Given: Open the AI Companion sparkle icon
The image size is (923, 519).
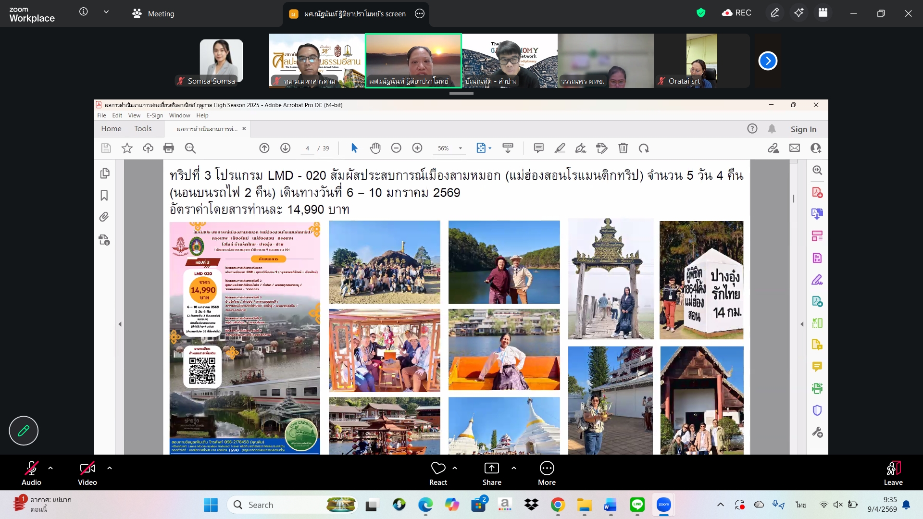Looking at the screenshot, I should 798,13.
